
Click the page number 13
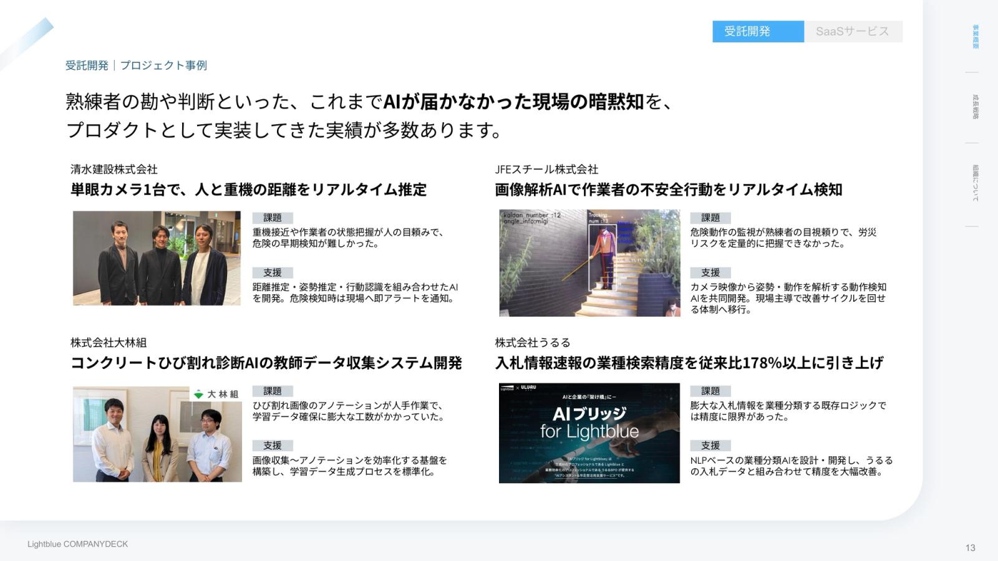coord(970,548)
